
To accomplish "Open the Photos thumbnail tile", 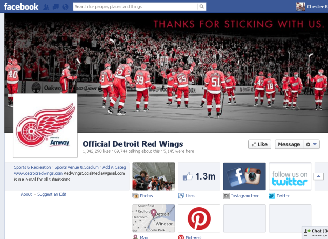I will click(154, 176).
